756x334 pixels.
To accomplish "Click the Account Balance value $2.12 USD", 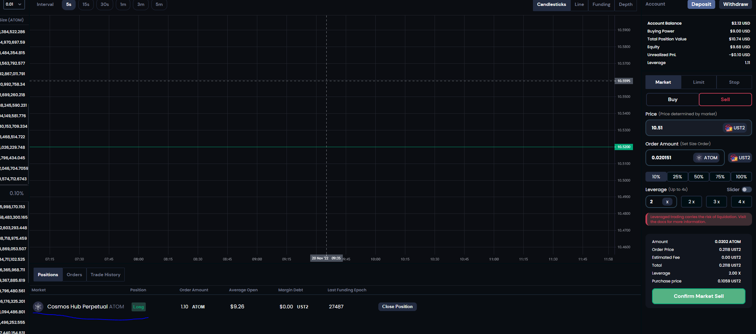I will coord(741,23).
